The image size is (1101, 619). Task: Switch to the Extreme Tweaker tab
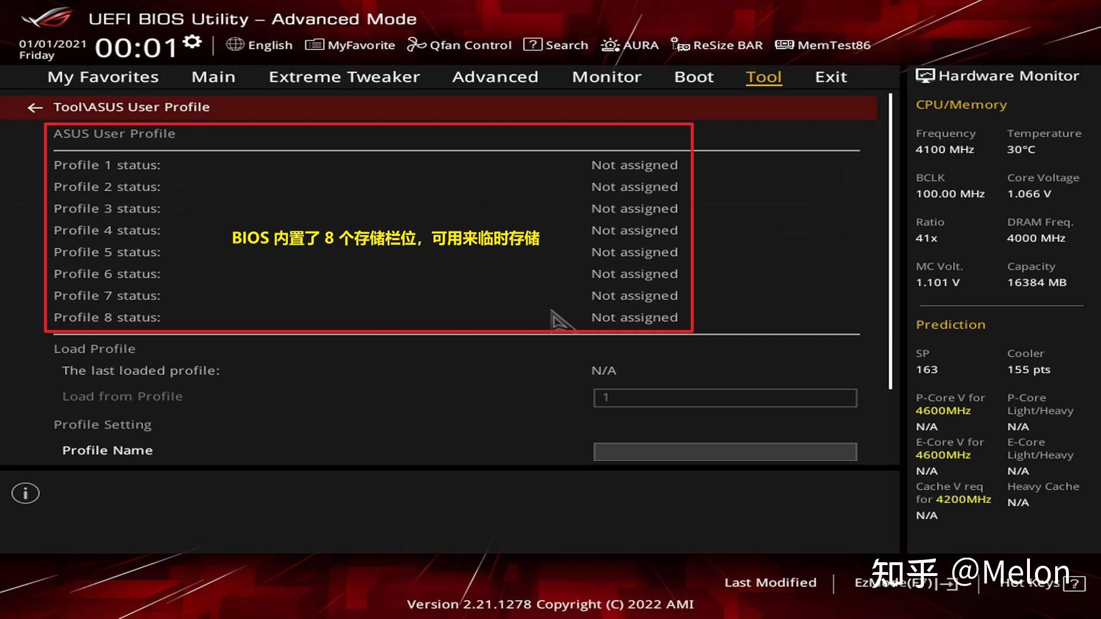(343, 77)
